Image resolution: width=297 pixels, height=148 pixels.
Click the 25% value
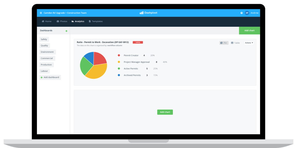click(155, 69)
